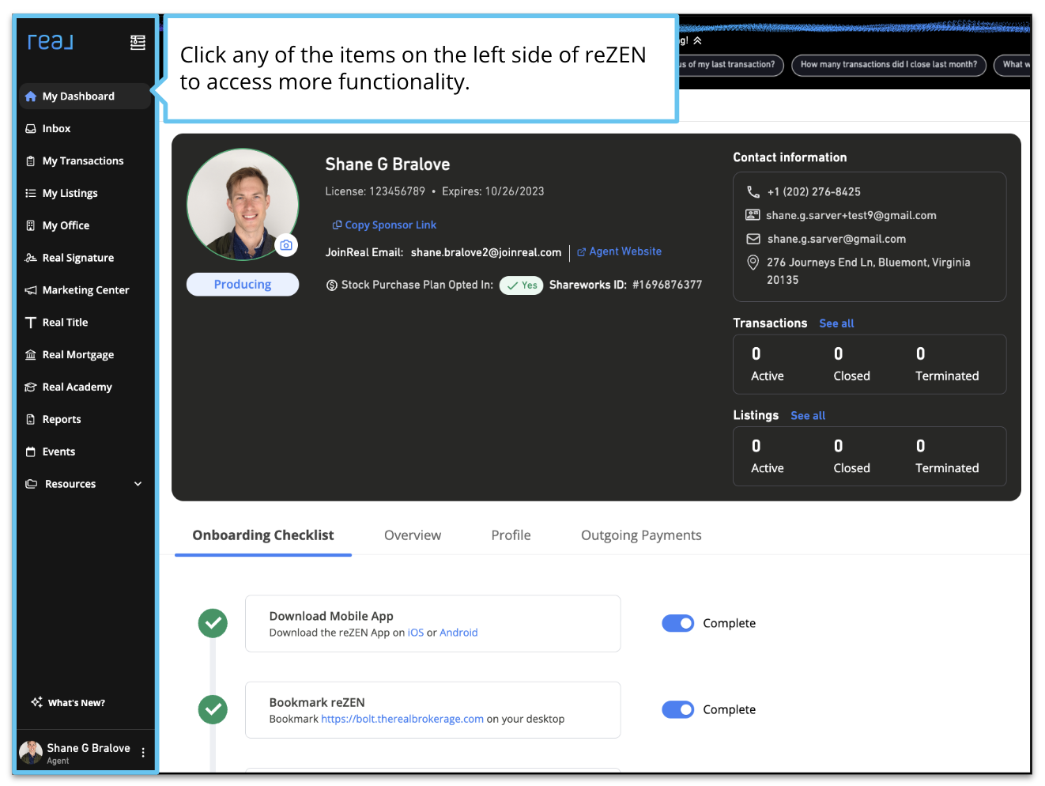Click the camera icon on profile photo
The width and height of the screenshot is (1045, 786).
tap(286, 245)
